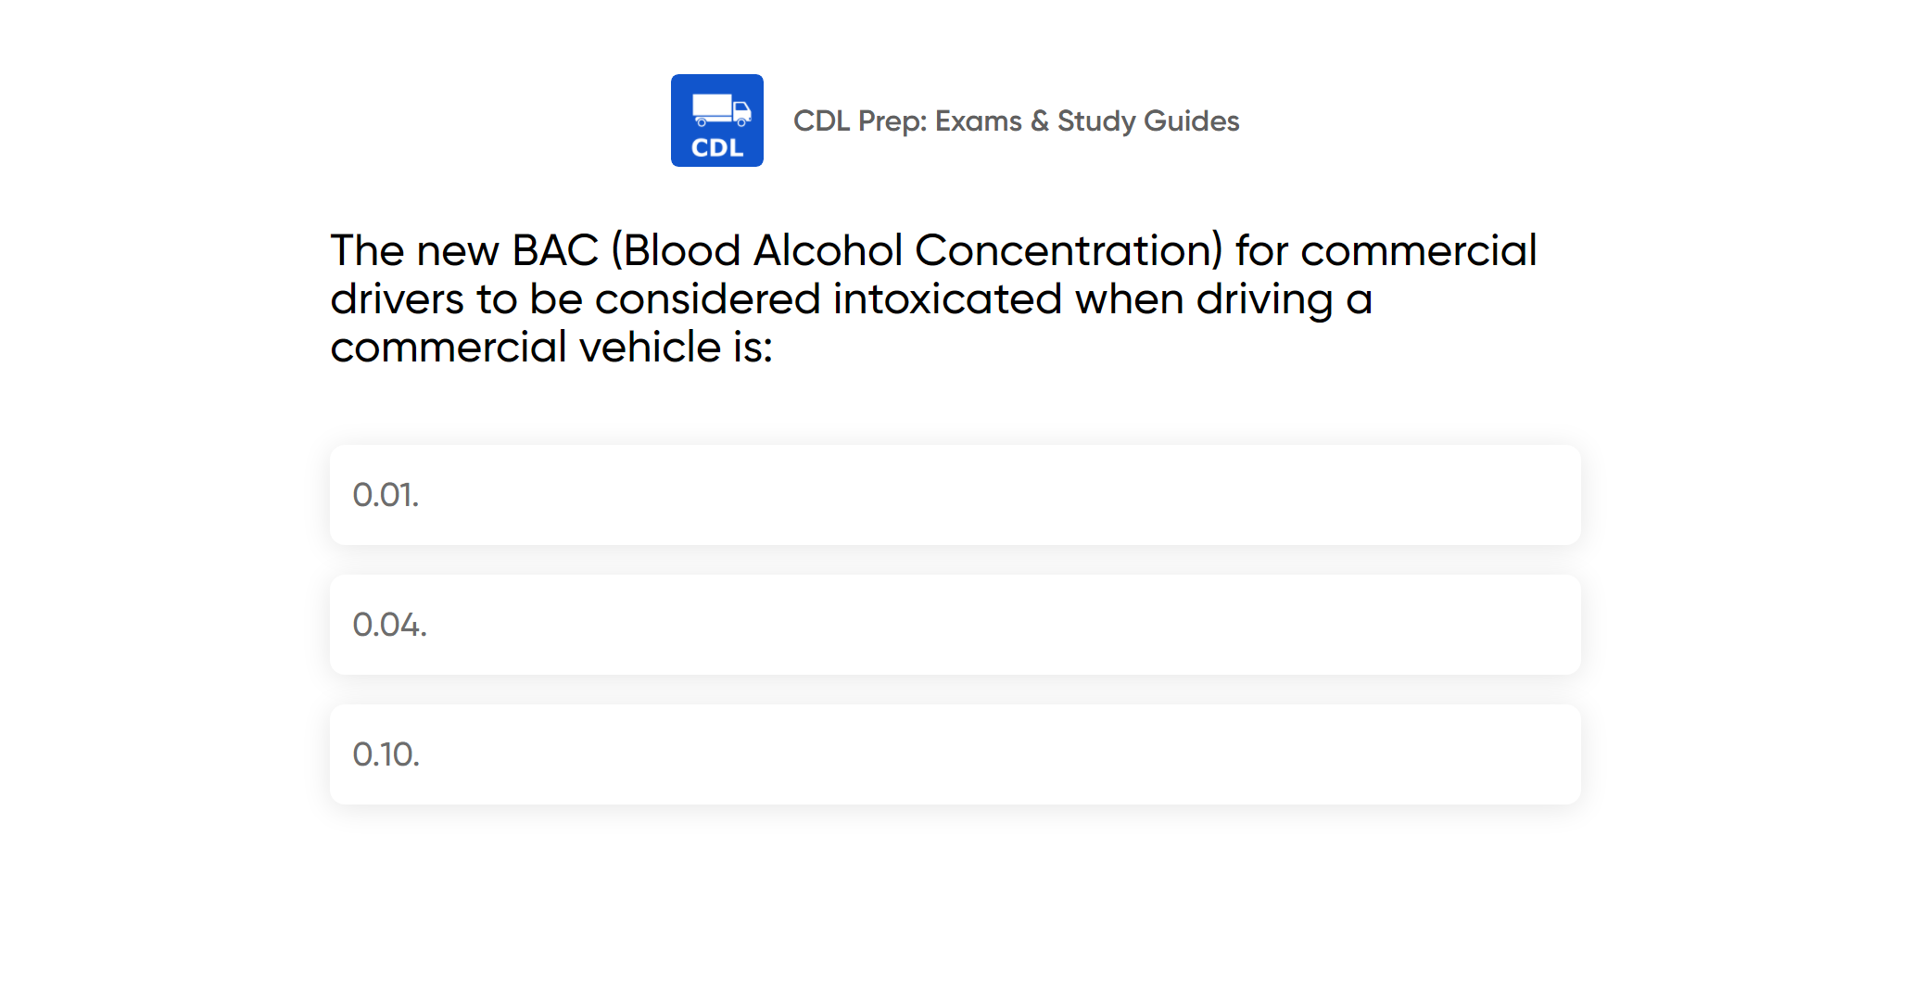The height and width of the screenshot is (1001, 1911).
Task: Click "CDL Prep" in the header text
Action: tap(858, 121)
